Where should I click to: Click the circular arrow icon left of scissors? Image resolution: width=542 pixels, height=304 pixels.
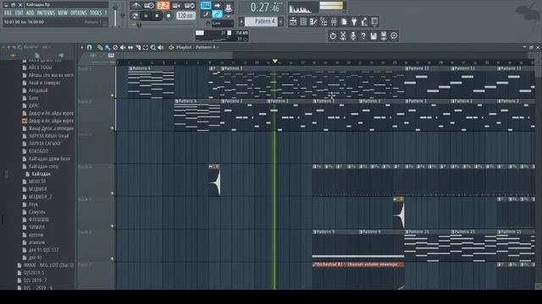click(333, 35)
